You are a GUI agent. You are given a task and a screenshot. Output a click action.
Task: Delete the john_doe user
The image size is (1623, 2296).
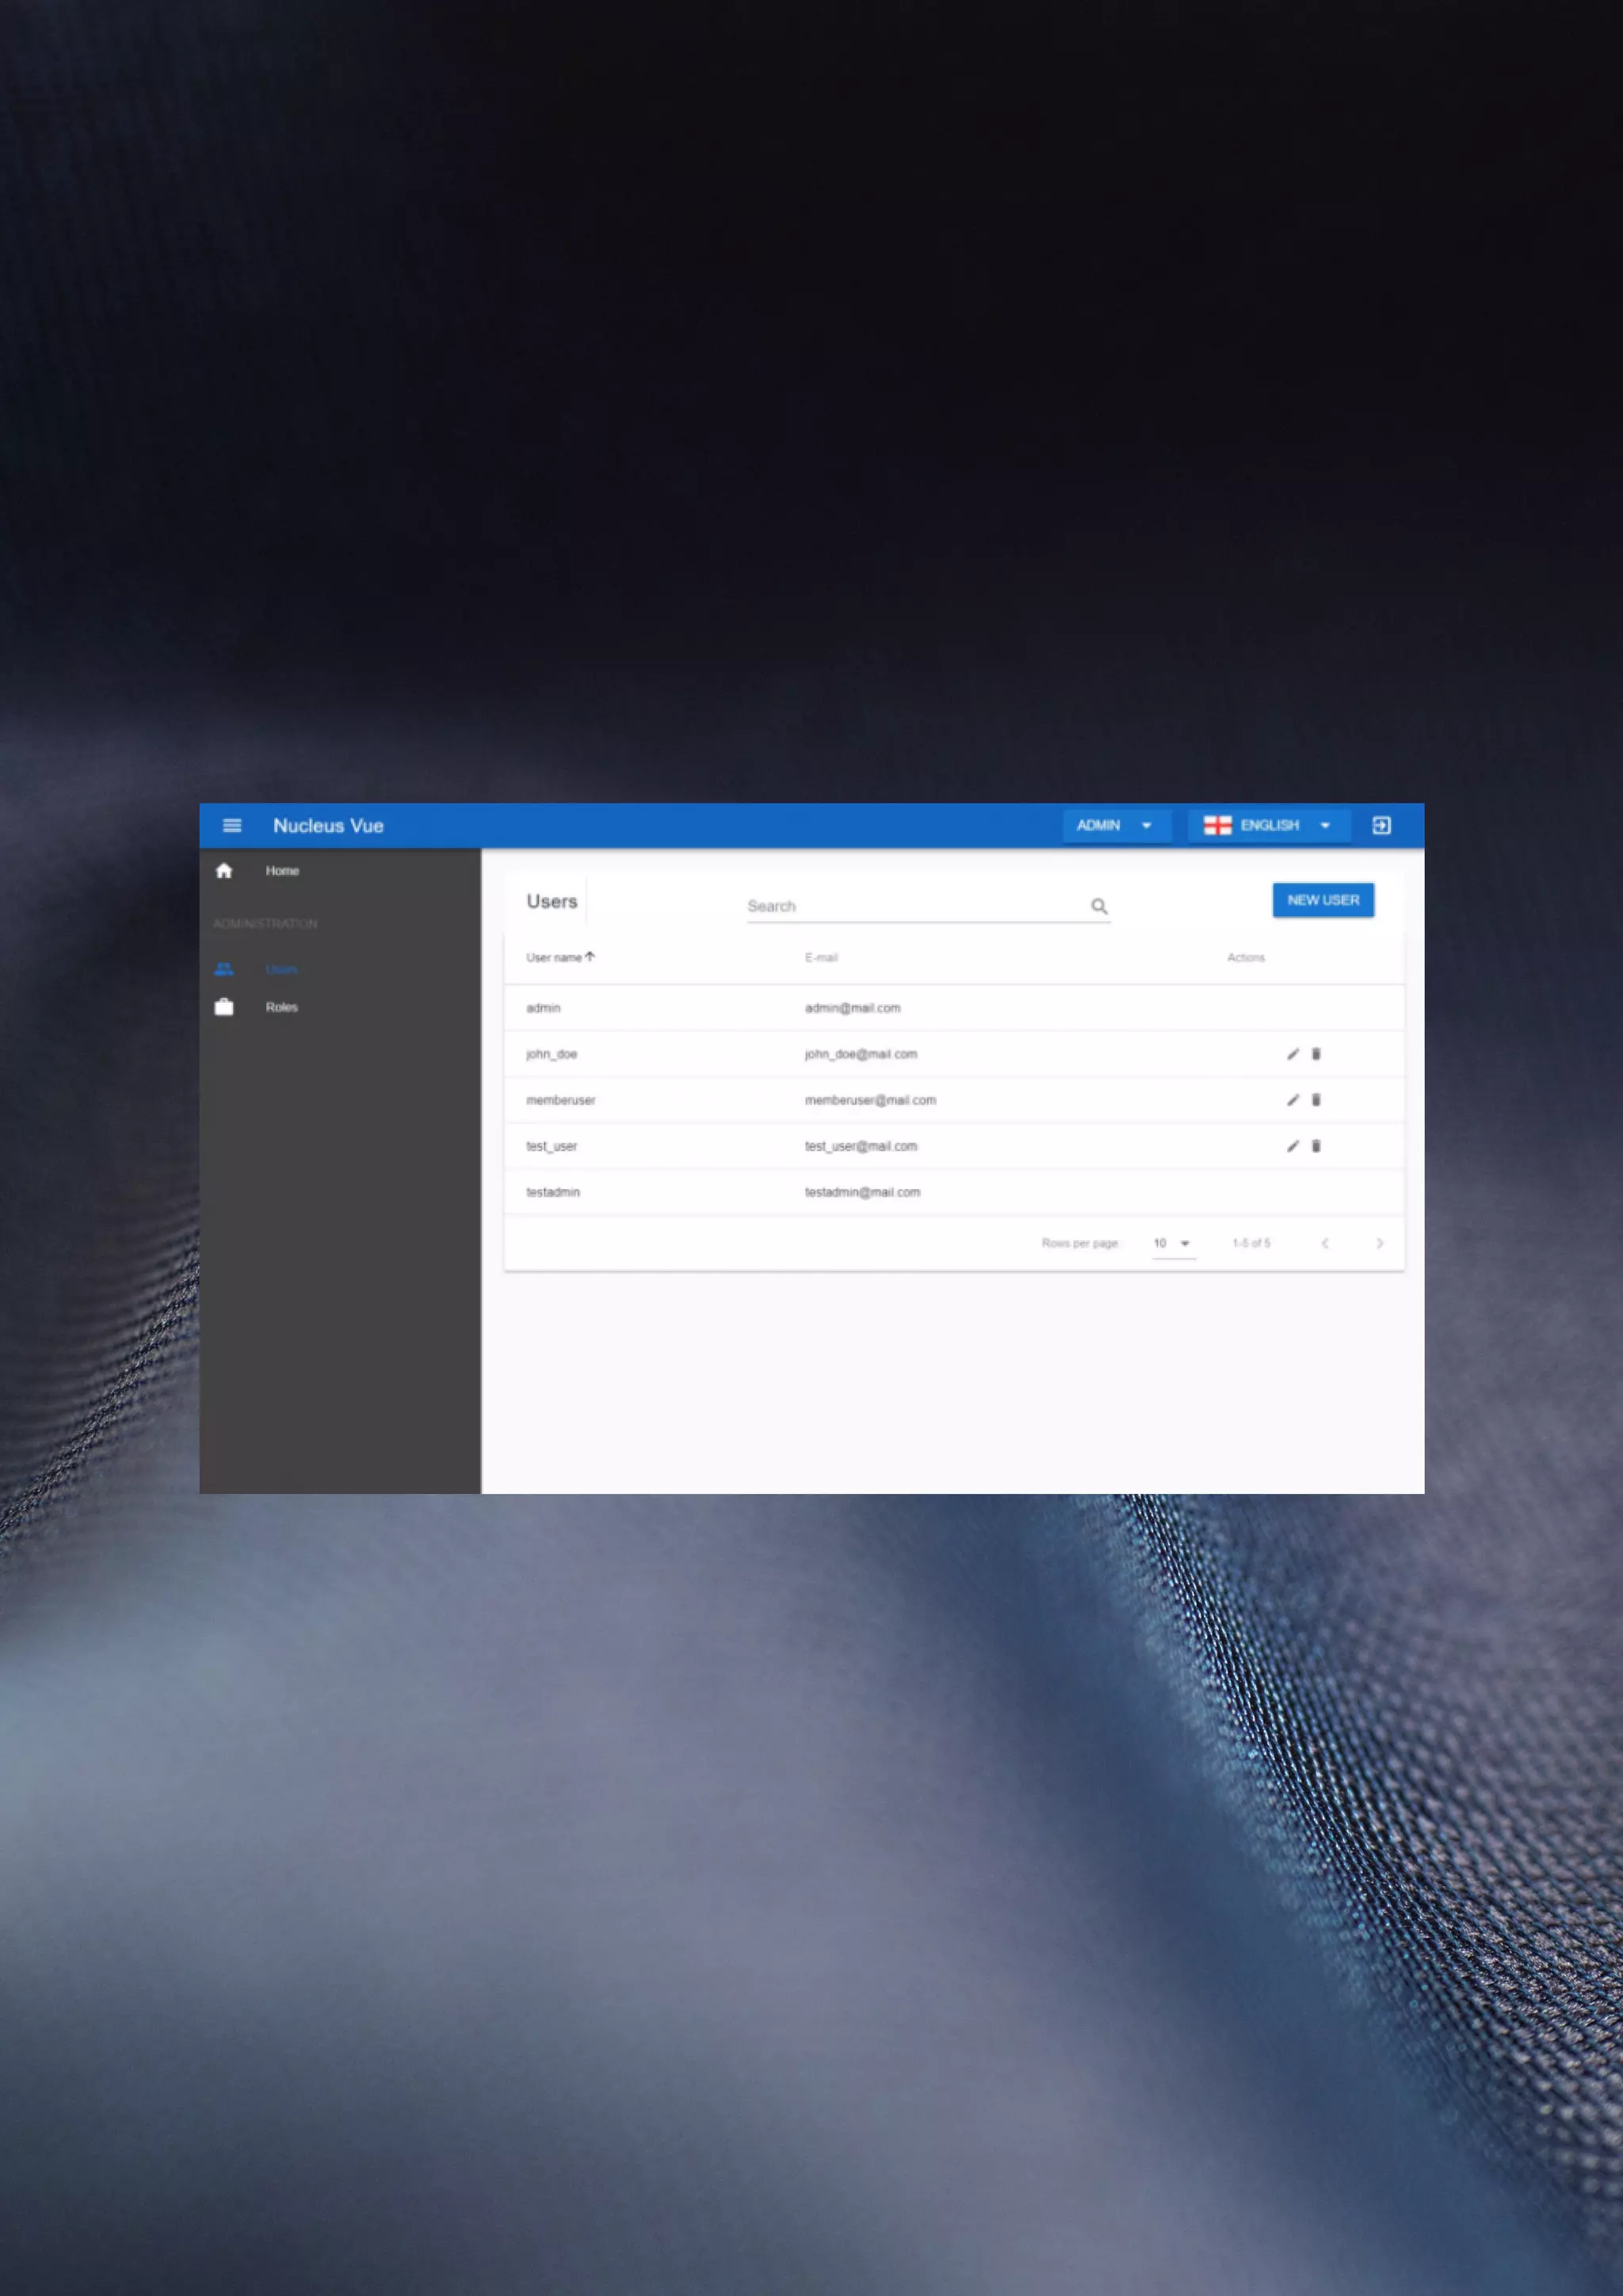pyautogui.click(x=1316, y=1054)
